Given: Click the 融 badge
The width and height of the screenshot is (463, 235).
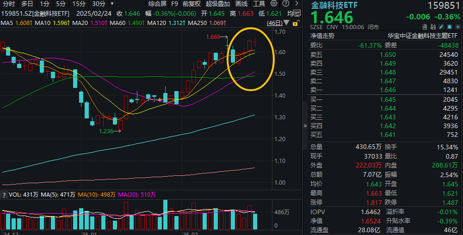Looking at the screenshot, I should pos(433,27).
